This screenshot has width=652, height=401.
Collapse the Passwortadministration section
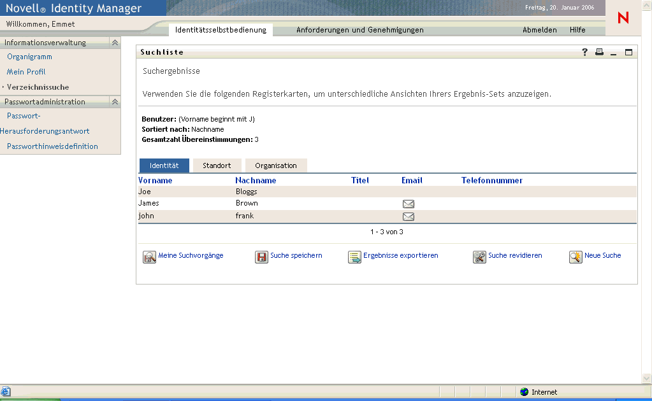(115, 102)
